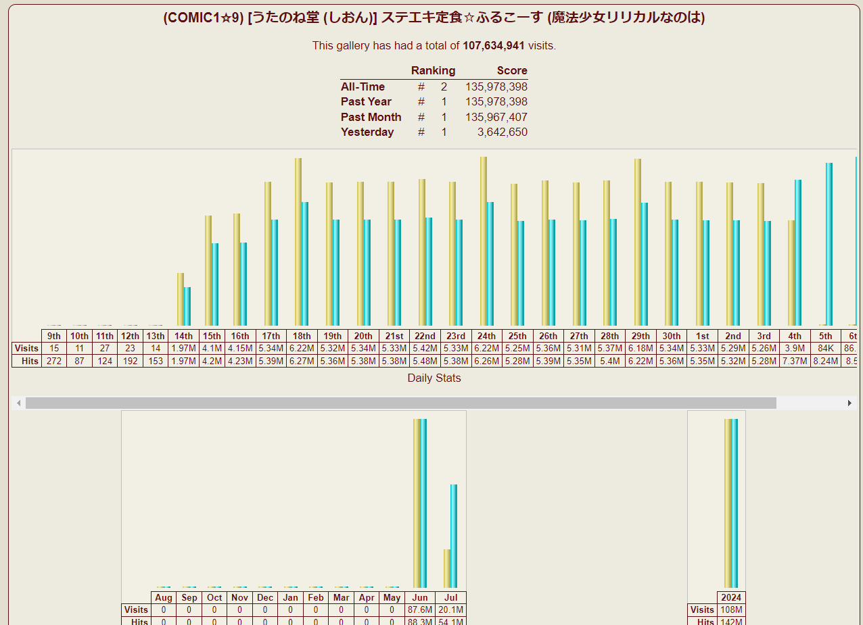Click the Jun month column header
This screenshot has width=863, height=625.
click(x=420, y=598)
